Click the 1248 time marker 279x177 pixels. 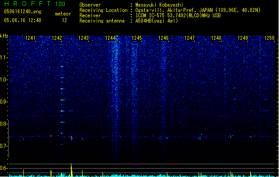pyautogui.click(x=216, y=38)
